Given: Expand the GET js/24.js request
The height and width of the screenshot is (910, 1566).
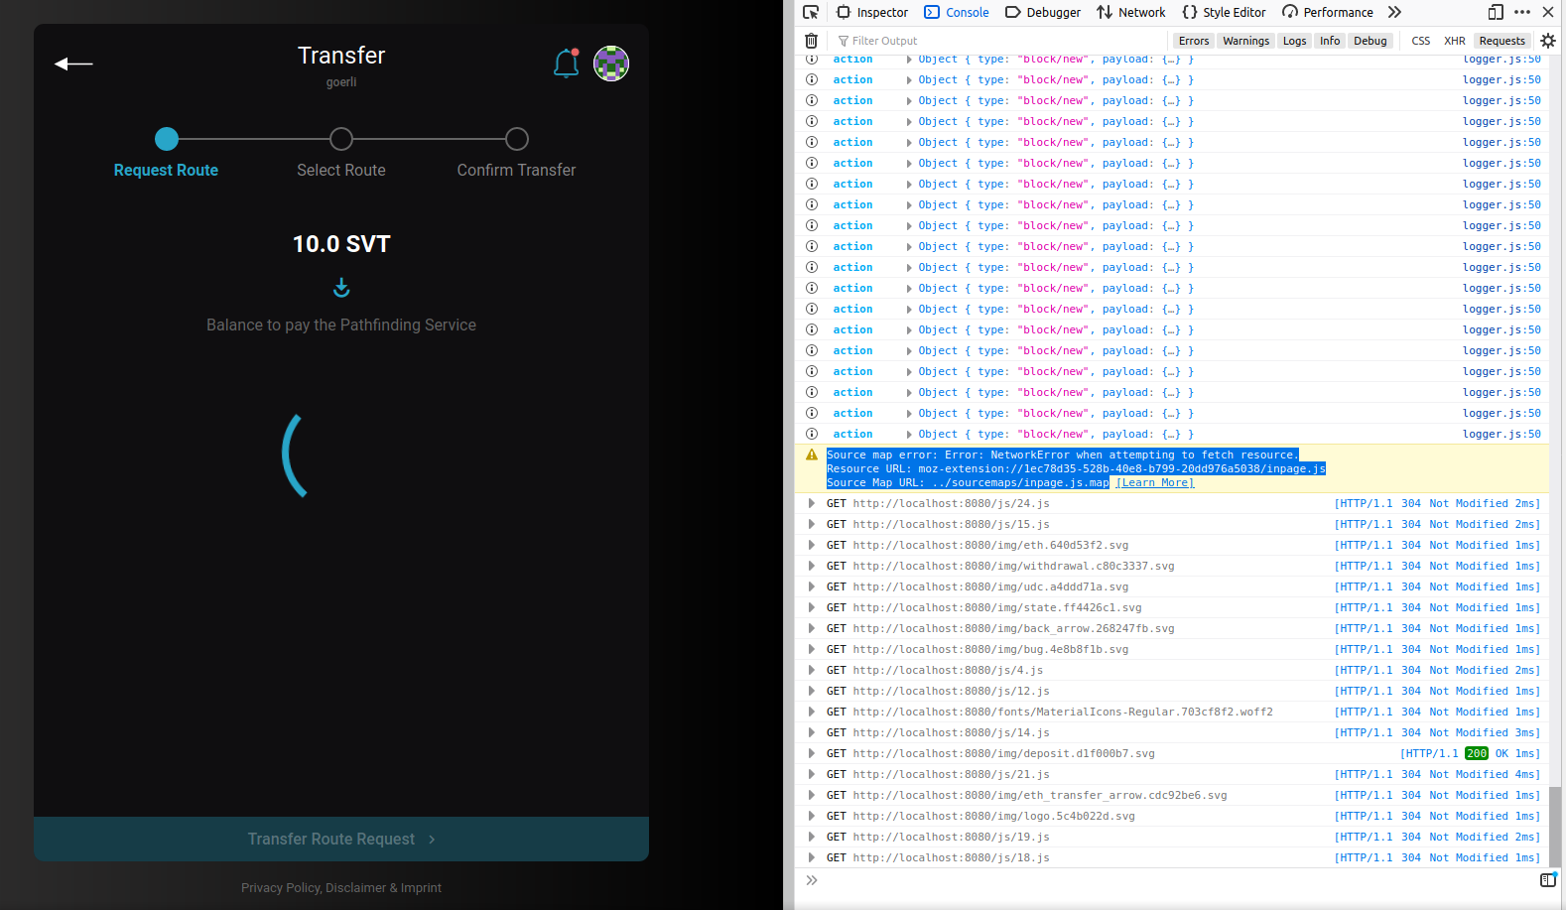Looking at the screenshot, I should coord(812,504).
